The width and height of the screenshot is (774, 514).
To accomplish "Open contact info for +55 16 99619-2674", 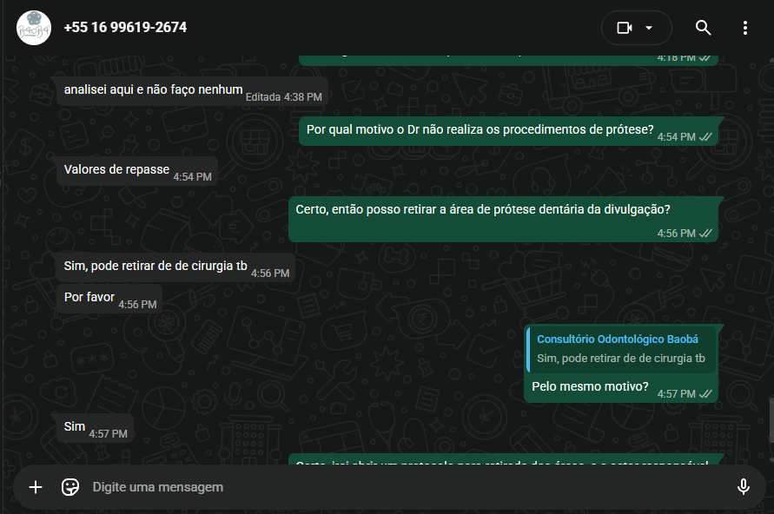I will click(125, 27).
